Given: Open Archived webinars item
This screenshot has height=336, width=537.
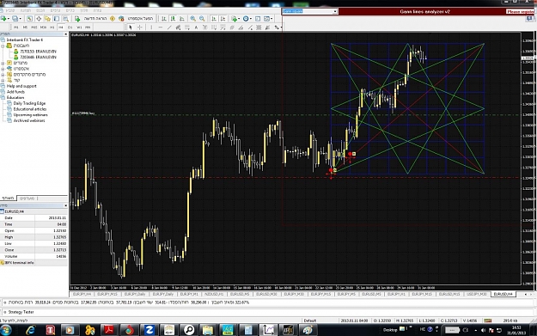Looking at the screenshot, I should pos(28,120).
